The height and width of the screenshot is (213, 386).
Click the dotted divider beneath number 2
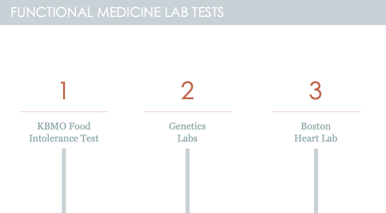[x=188, y=111]
